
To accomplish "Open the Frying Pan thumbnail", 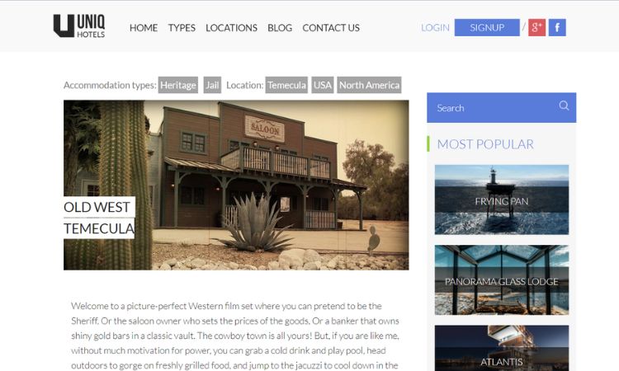I will click(502, 200).
